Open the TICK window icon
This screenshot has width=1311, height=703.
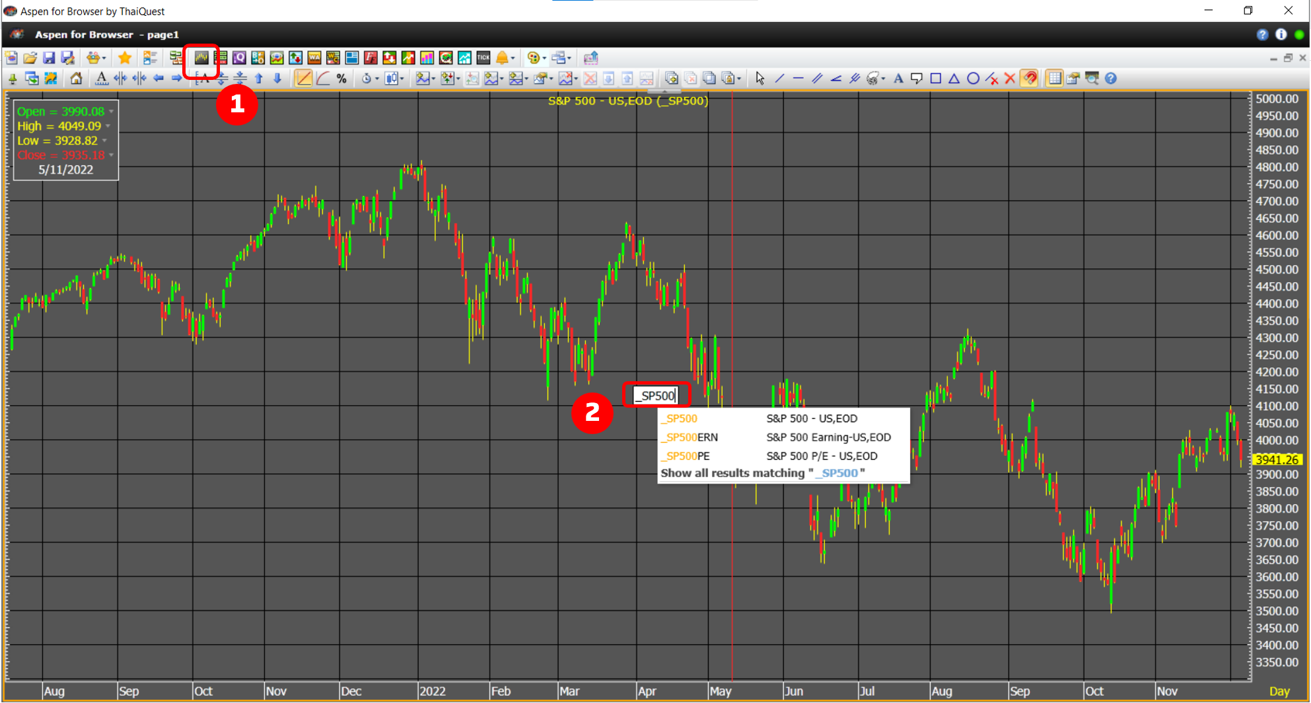coord(483,58)
